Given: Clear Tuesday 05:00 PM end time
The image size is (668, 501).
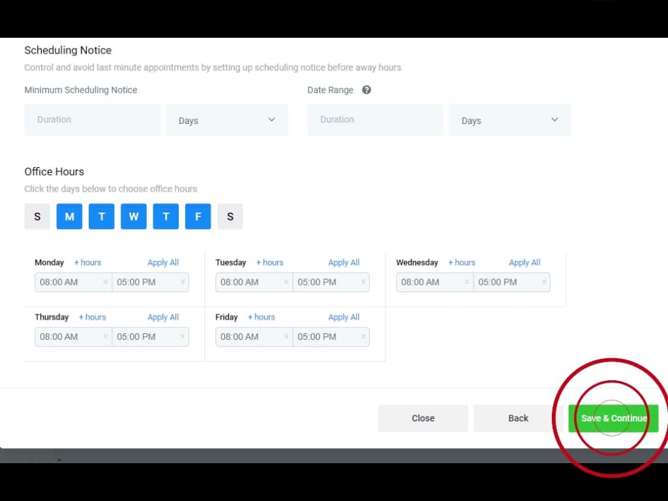Looking at the screenshot, I should [363, 282].
